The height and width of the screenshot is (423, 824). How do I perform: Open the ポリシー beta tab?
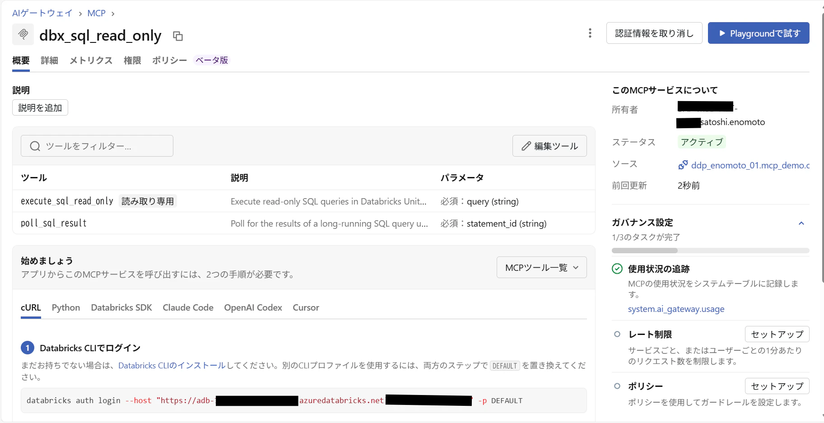(x=169, y=60)
